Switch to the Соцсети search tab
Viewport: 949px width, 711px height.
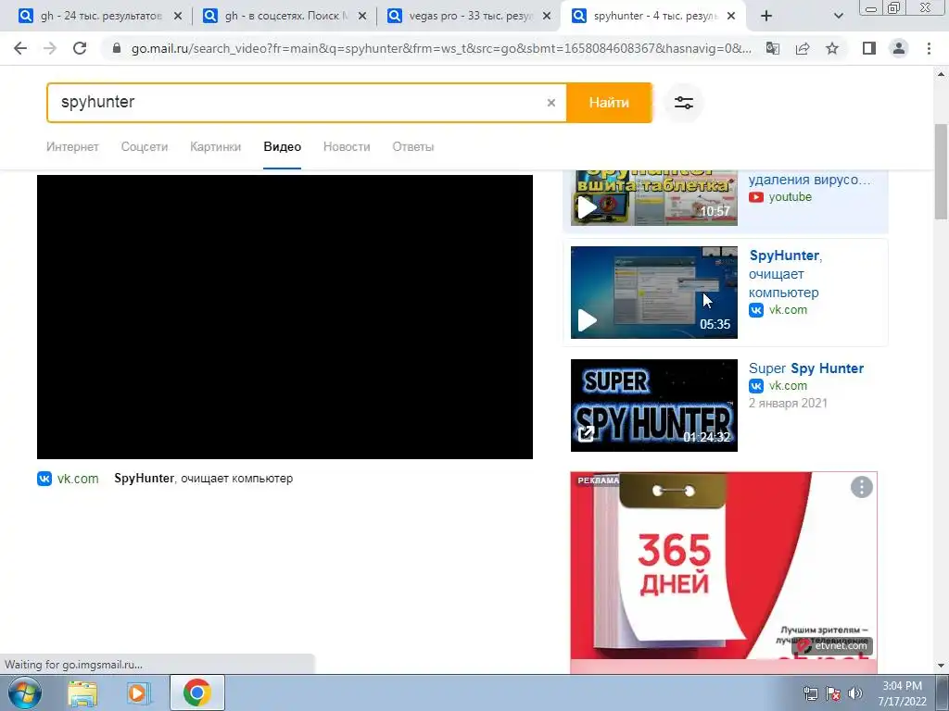pos(144,147)
